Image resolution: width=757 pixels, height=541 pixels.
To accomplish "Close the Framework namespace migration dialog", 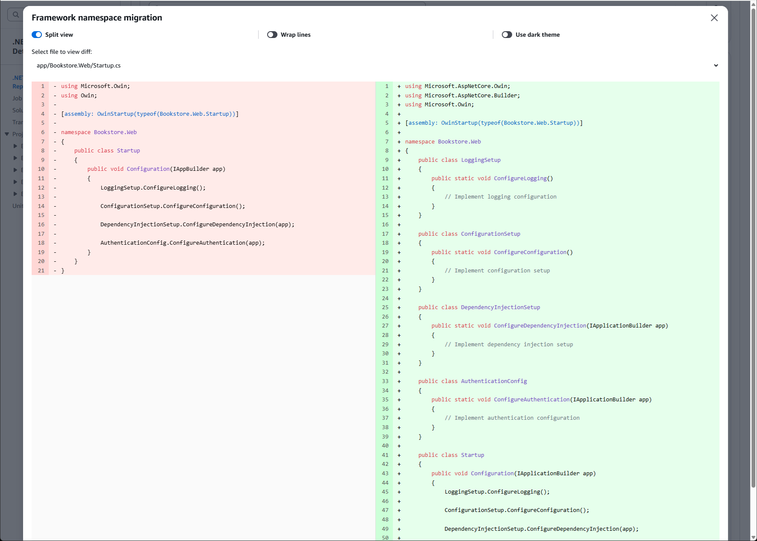I will (x=714, y=18).
